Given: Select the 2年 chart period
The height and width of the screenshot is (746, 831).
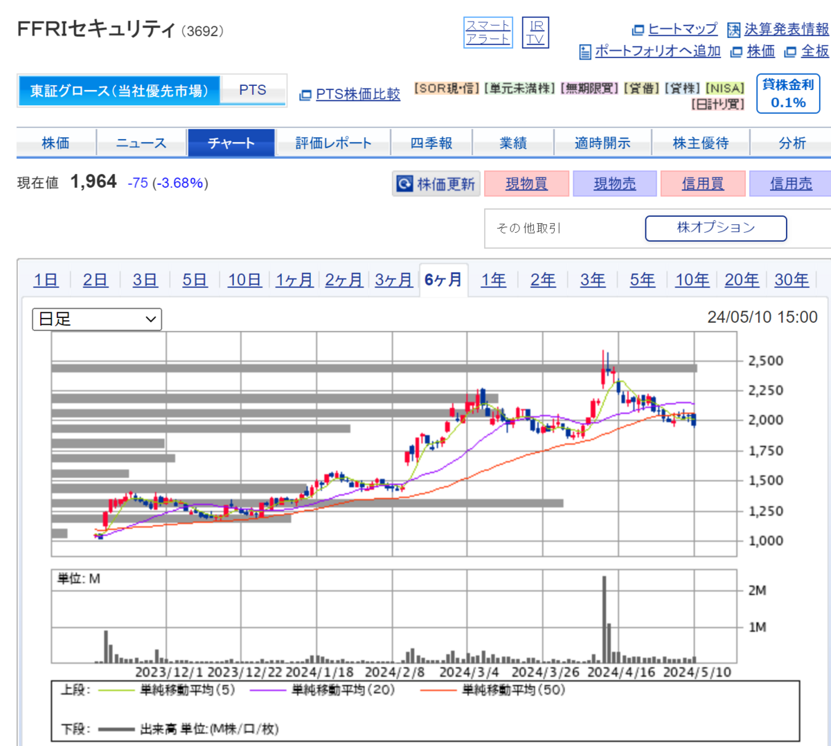Looking at the screenshot, I should point(543,280).
